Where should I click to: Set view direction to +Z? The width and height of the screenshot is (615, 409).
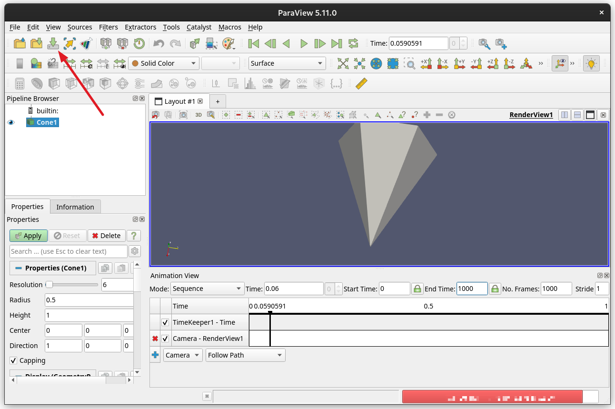point(493,63)
